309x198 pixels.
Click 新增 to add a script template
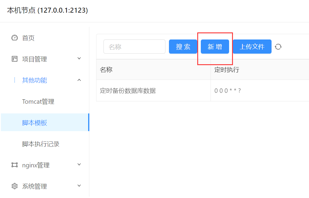coord(215,47)
